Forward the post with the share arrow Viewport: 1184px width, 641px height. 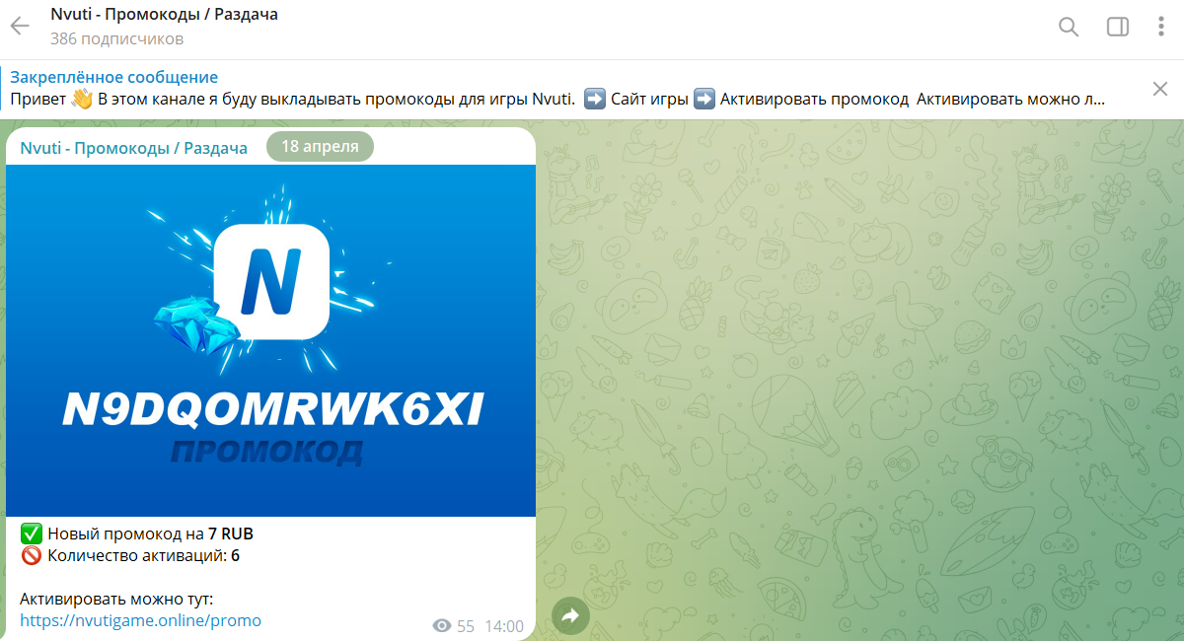click(x=570, y=616)
